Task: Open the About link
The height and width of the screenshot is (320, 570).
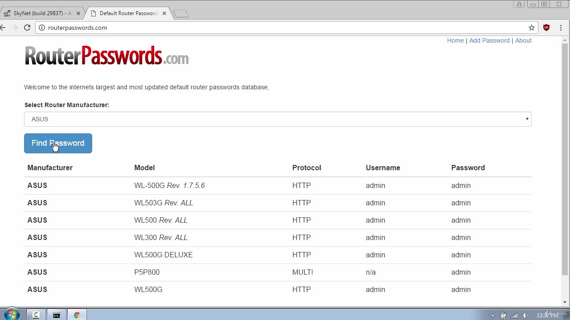Action: (523, 40)
